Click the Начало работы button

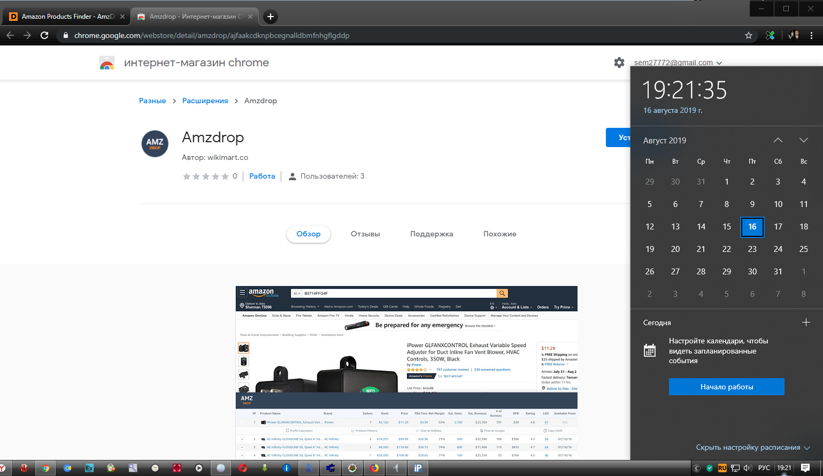tap(727, 387)
